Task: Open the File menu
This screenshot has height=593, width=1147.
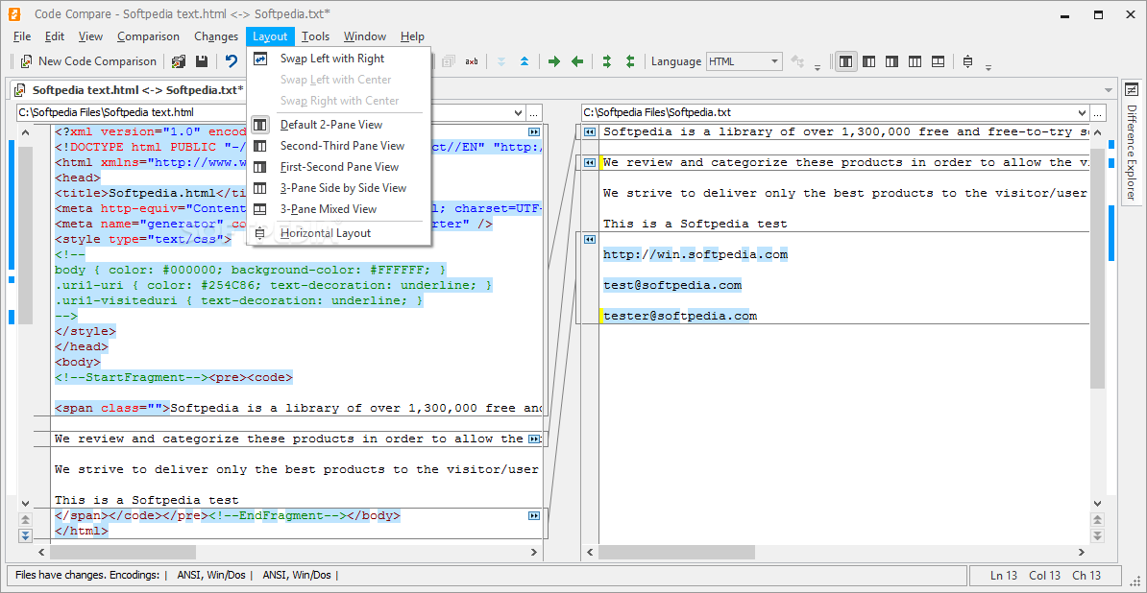Action: (22, 36)
